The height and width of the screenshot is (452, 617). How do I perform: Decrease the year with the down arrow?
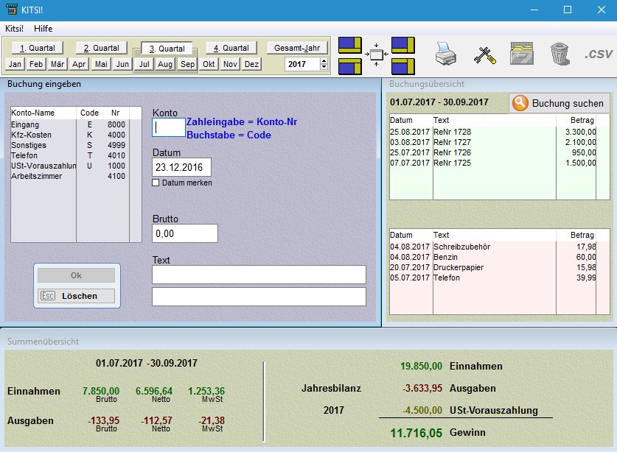324,68
